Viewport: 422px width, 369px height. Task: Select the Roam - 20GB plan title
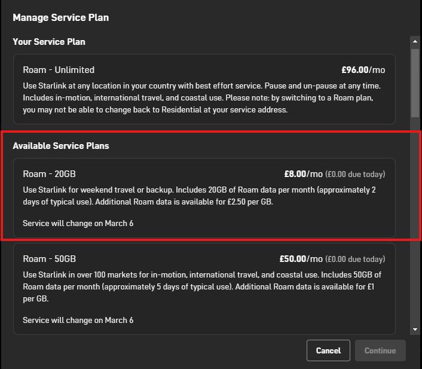click(x=49, y=174)
